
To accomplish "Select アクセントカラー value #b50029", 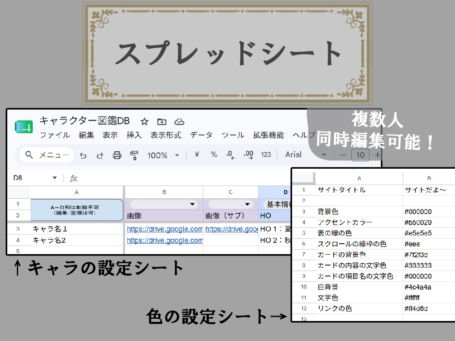I will point(429,222).
